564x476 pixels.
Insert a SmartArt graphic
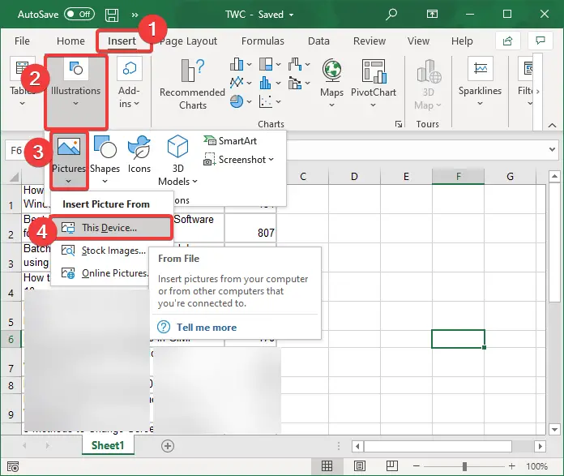point(230,141)
